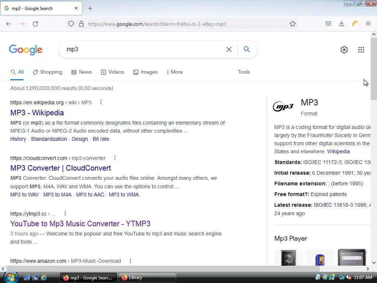Select the first Mp3 Player thumbnail

click(289, 258)
